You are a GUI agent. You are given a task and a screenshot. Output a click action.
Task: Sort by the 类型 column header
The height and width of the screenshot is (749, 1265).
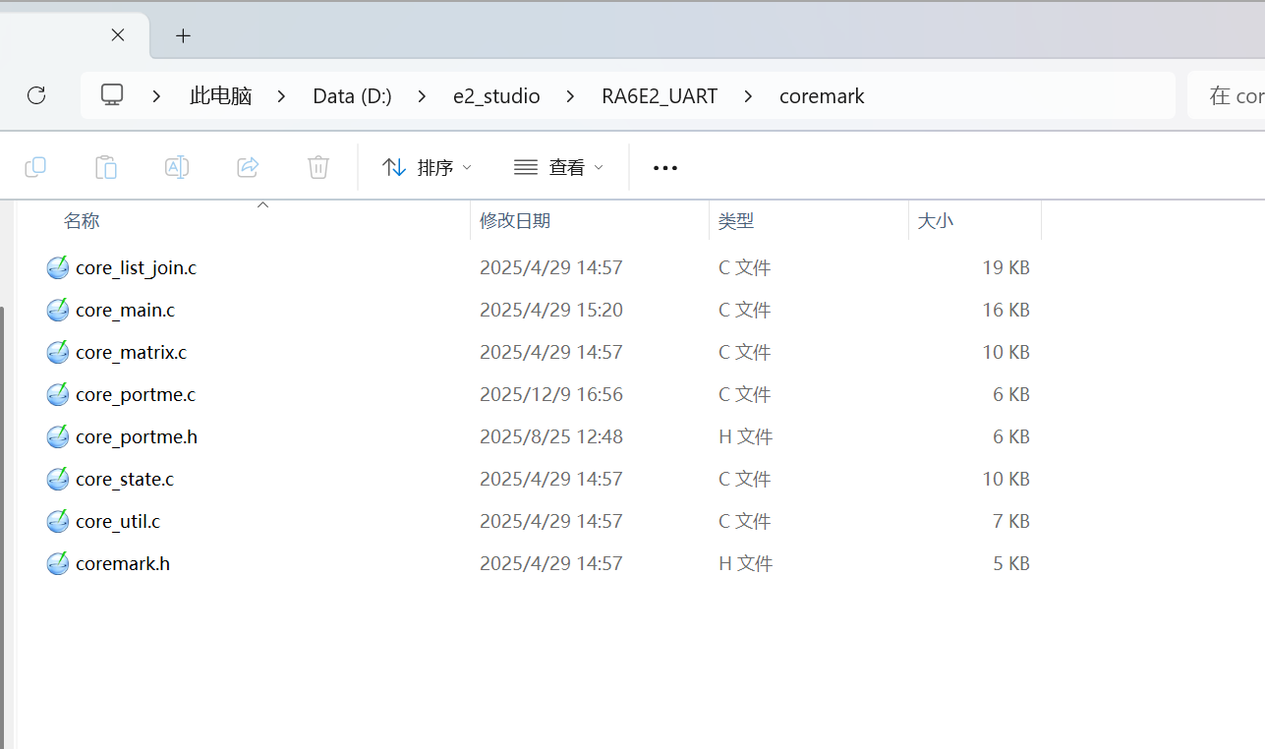(736, 221)
